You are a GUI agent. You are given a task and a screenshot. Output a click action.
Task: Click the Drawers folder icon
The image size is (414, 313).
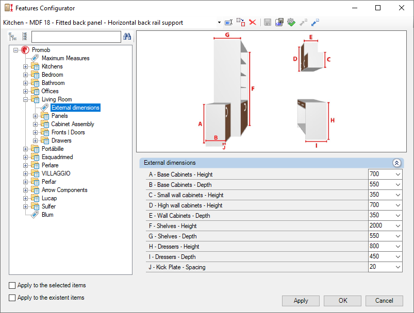(45, 141)
